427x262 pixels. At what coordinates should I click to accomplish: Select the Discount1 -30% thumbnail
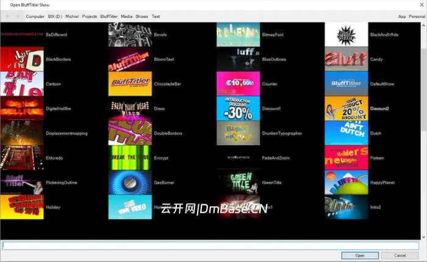tap(239, 108)
